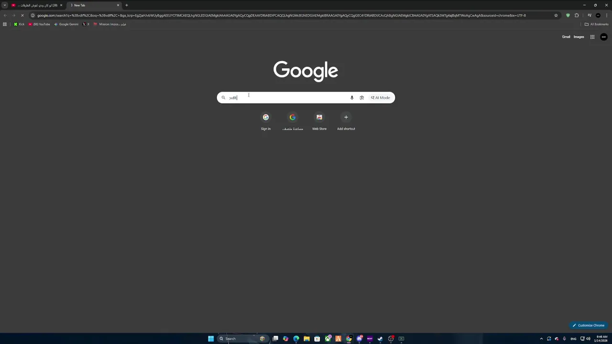Open the Chrome profile avatar in toolbar
Screen dimensions: 612x344
tap(598, 15)
